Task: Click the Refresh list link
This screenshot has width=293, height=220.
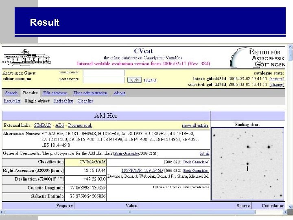Action: [63, 101]
